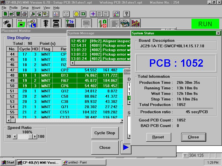Click the component chip icon
222x166 pixels.
[7, 23]
